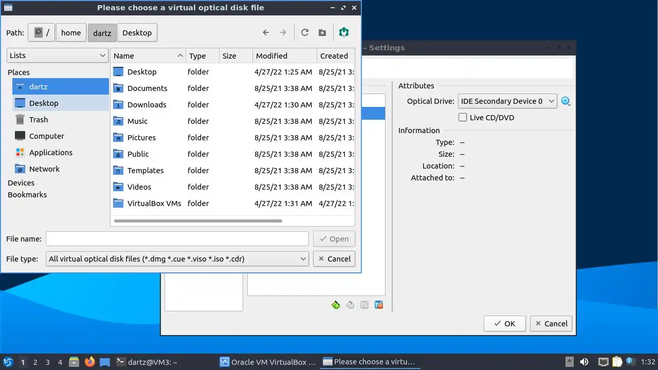658x370 pixels.
Task: Collapse the Places section header
Action: click(x=19, y=72)
